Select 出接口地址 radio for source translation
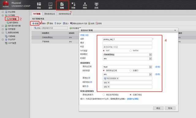This screenshot has height=118, width=196. tap(130, 95)
